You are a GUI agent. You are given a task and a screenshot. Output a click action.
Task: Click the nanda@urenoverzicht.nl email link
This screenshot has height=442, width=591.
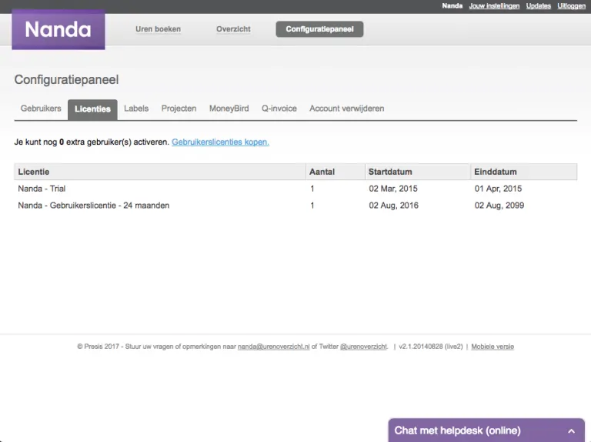coord(274,347)
